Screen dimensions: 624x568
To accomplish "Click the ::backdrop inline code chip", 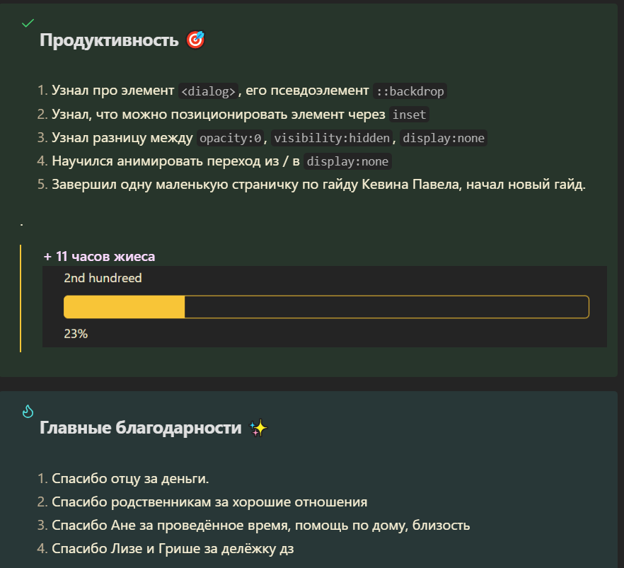I will [410, 91].
